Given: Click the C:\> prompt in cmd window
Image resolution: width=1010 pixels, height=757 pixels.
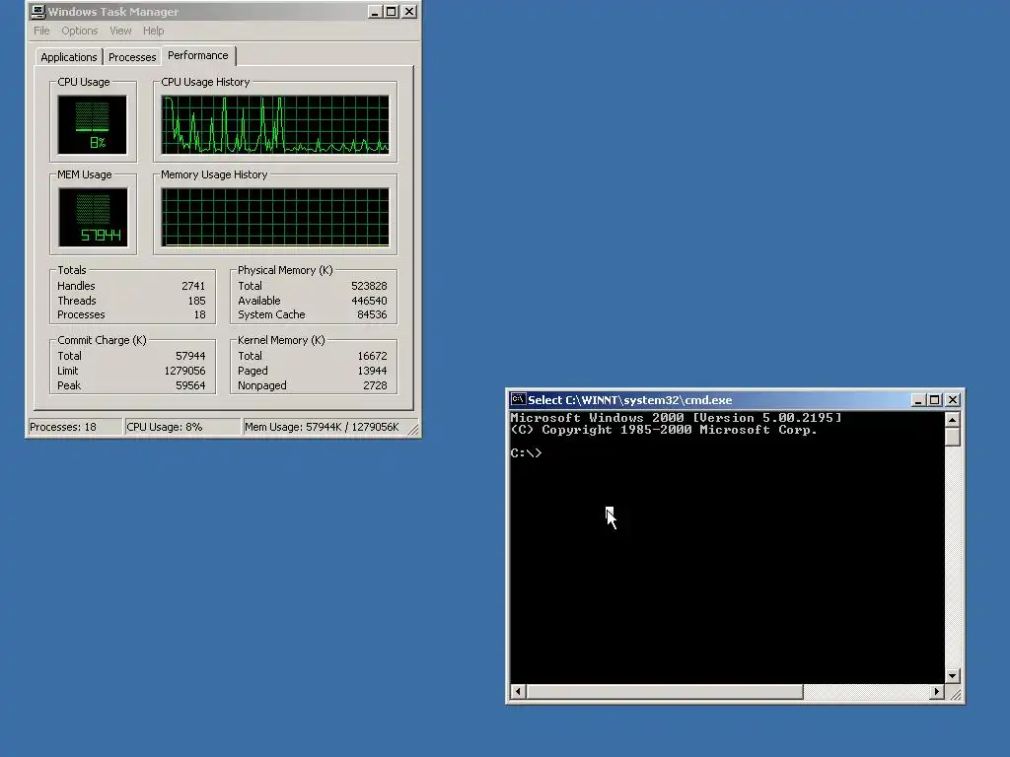Looking at the screenshot, I should tap(527, 453).
